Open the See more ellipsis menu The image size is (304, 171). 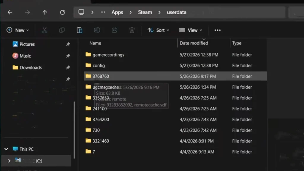(x=218, y=30)
